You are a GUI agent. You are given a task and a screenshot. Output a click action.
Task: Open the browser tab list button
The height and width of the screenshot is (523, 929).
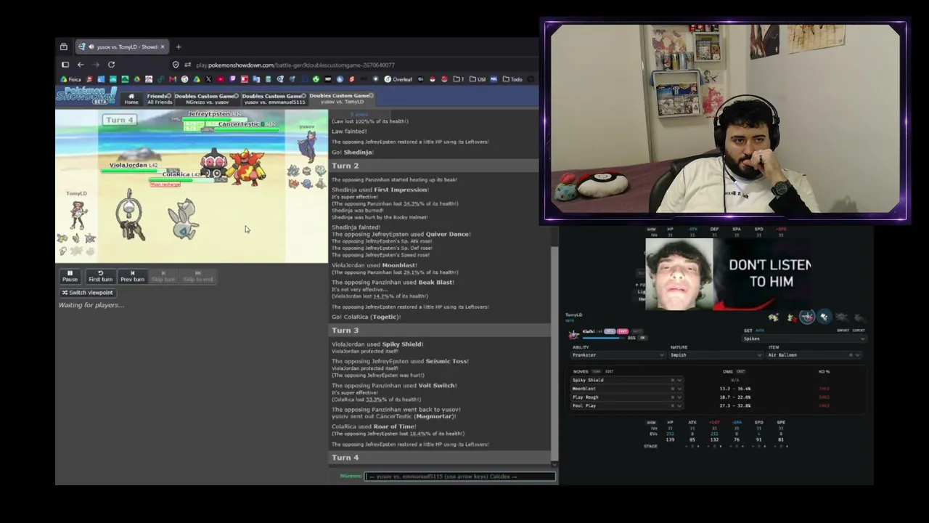[x=64, y=47]
